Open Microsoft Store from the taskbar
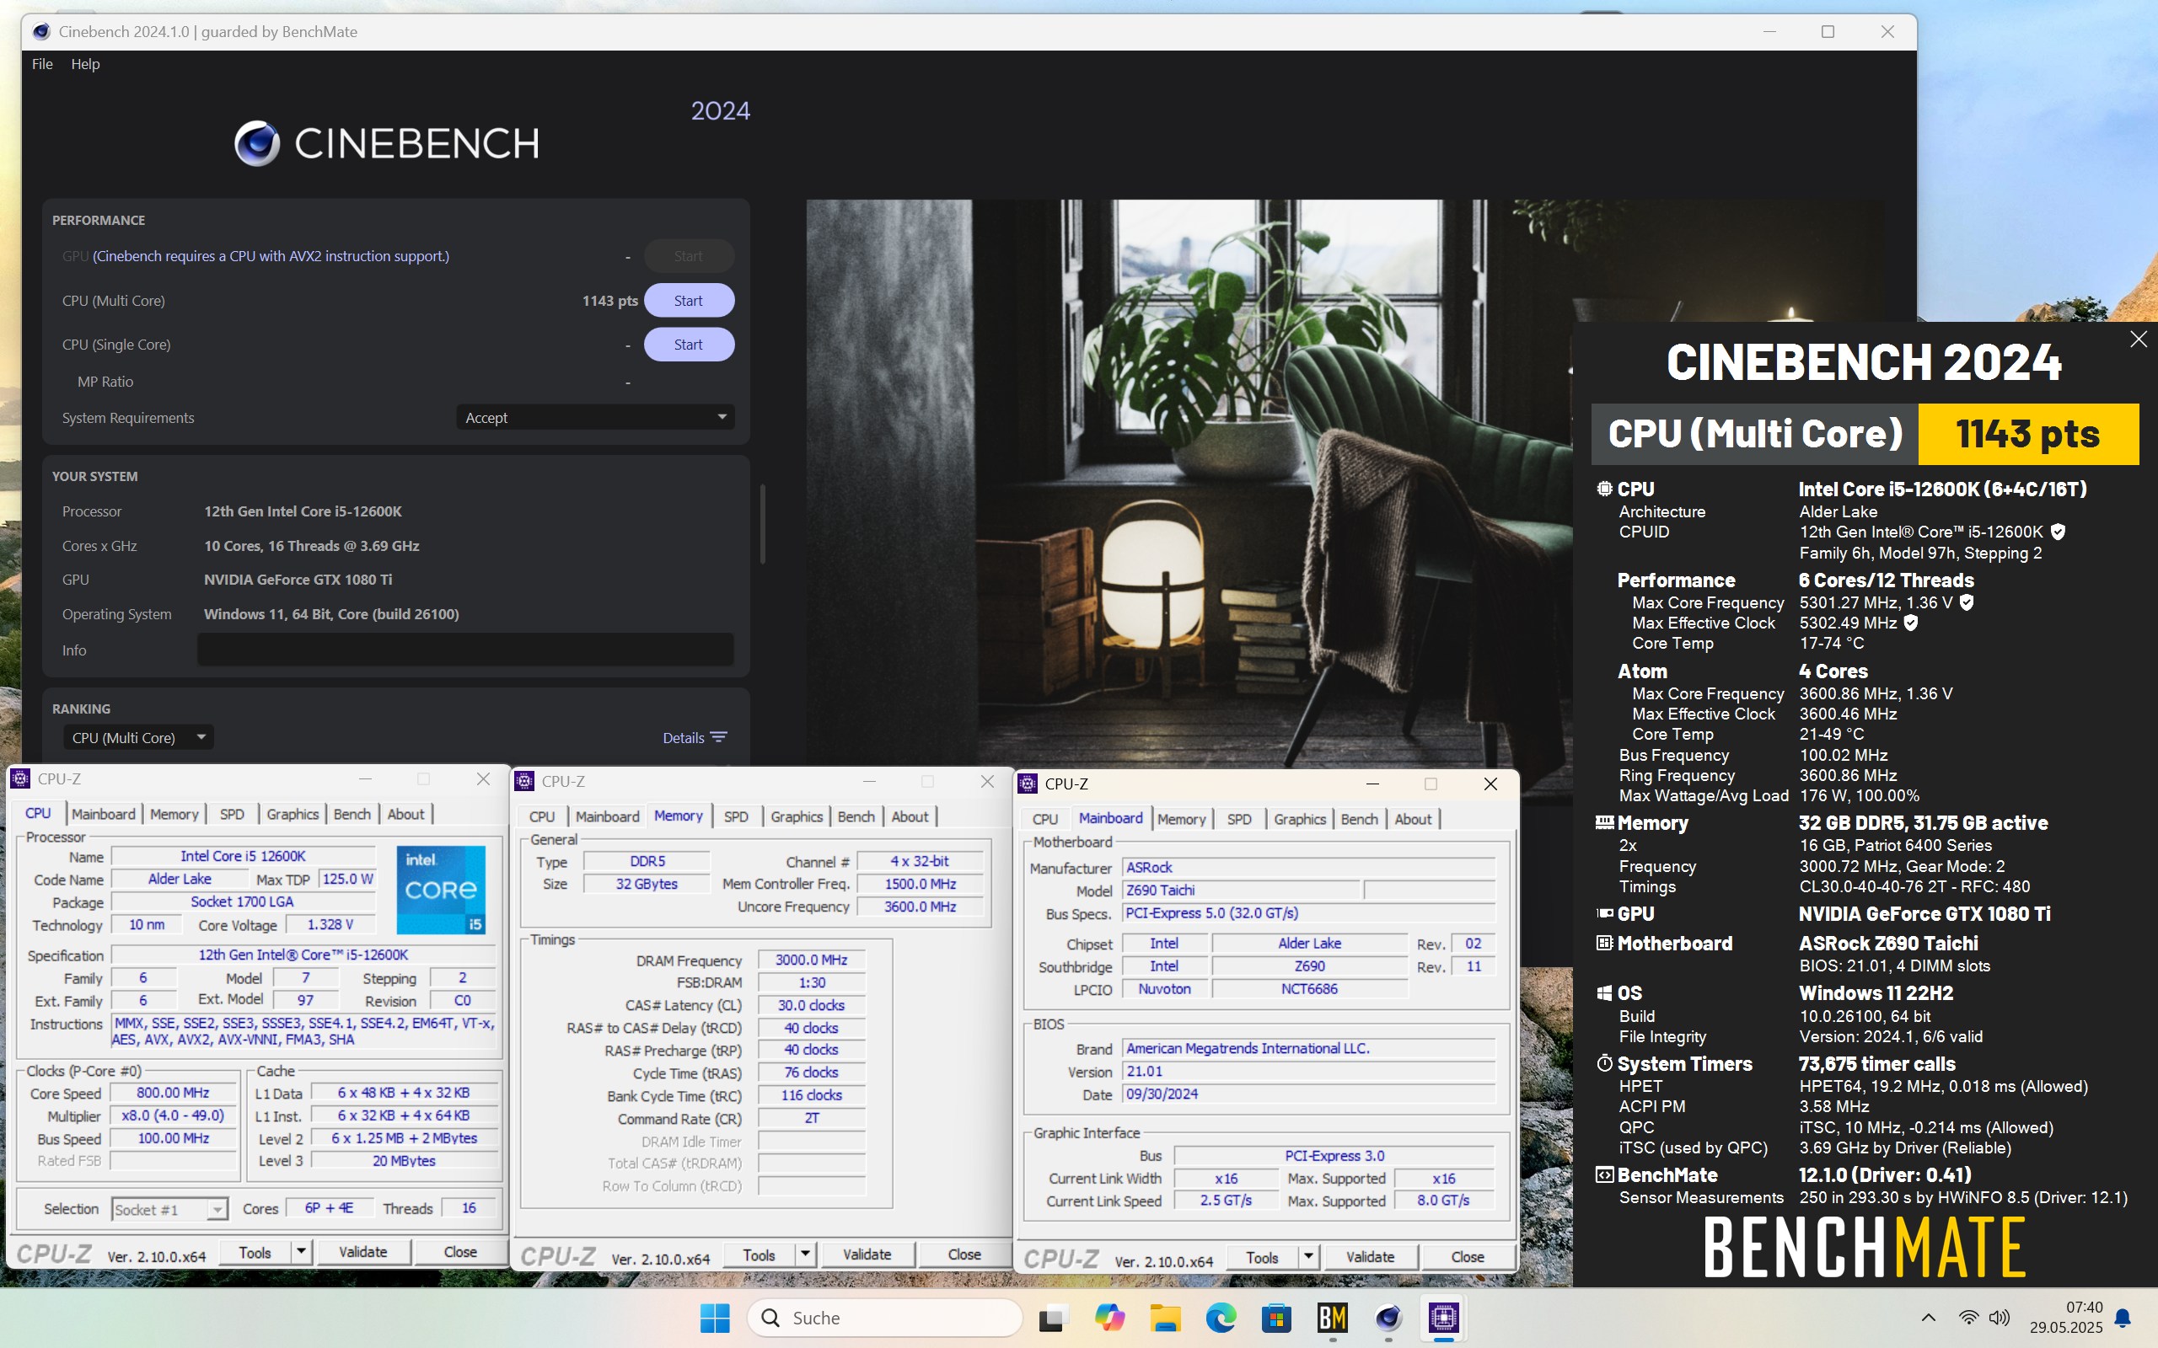This screenshot has width=2158, height=1348. click(x=1276, y=1317)
